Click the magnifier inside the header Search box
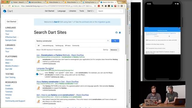Viewport: 192px width, 108px height. click(x=121, y=11)
